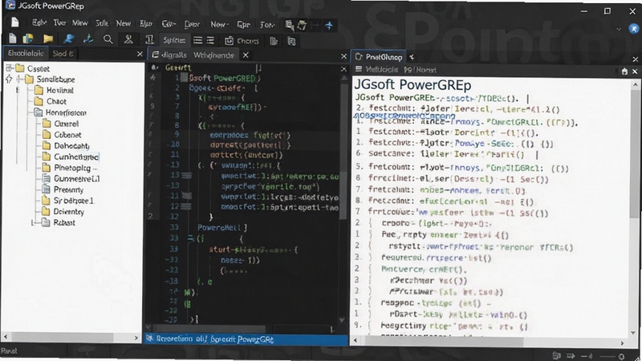
Task: Click the person-shaped toolbar icon
Action: [128, 39]
